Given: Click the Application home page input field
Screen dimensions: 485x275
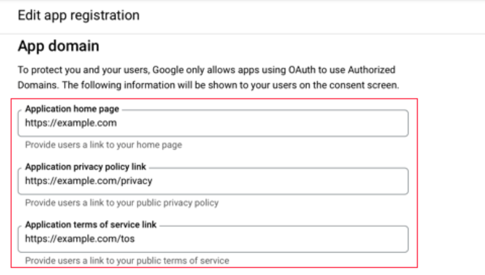Looking at the screenshot, I should pyautogui.click(x=215, y=124).
